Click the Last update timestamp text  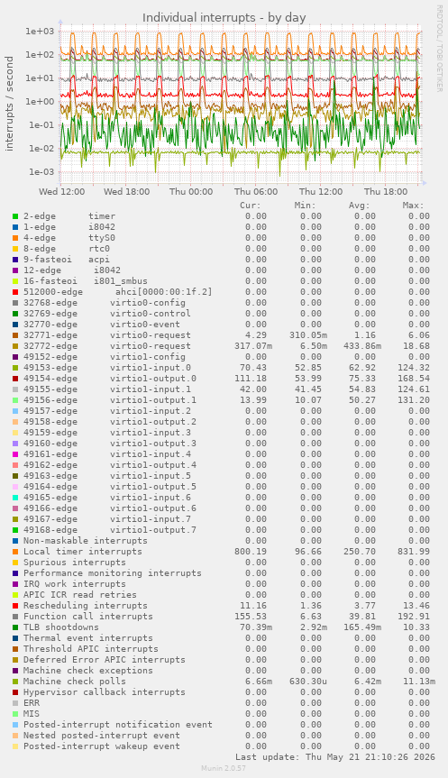click(335, 757)
